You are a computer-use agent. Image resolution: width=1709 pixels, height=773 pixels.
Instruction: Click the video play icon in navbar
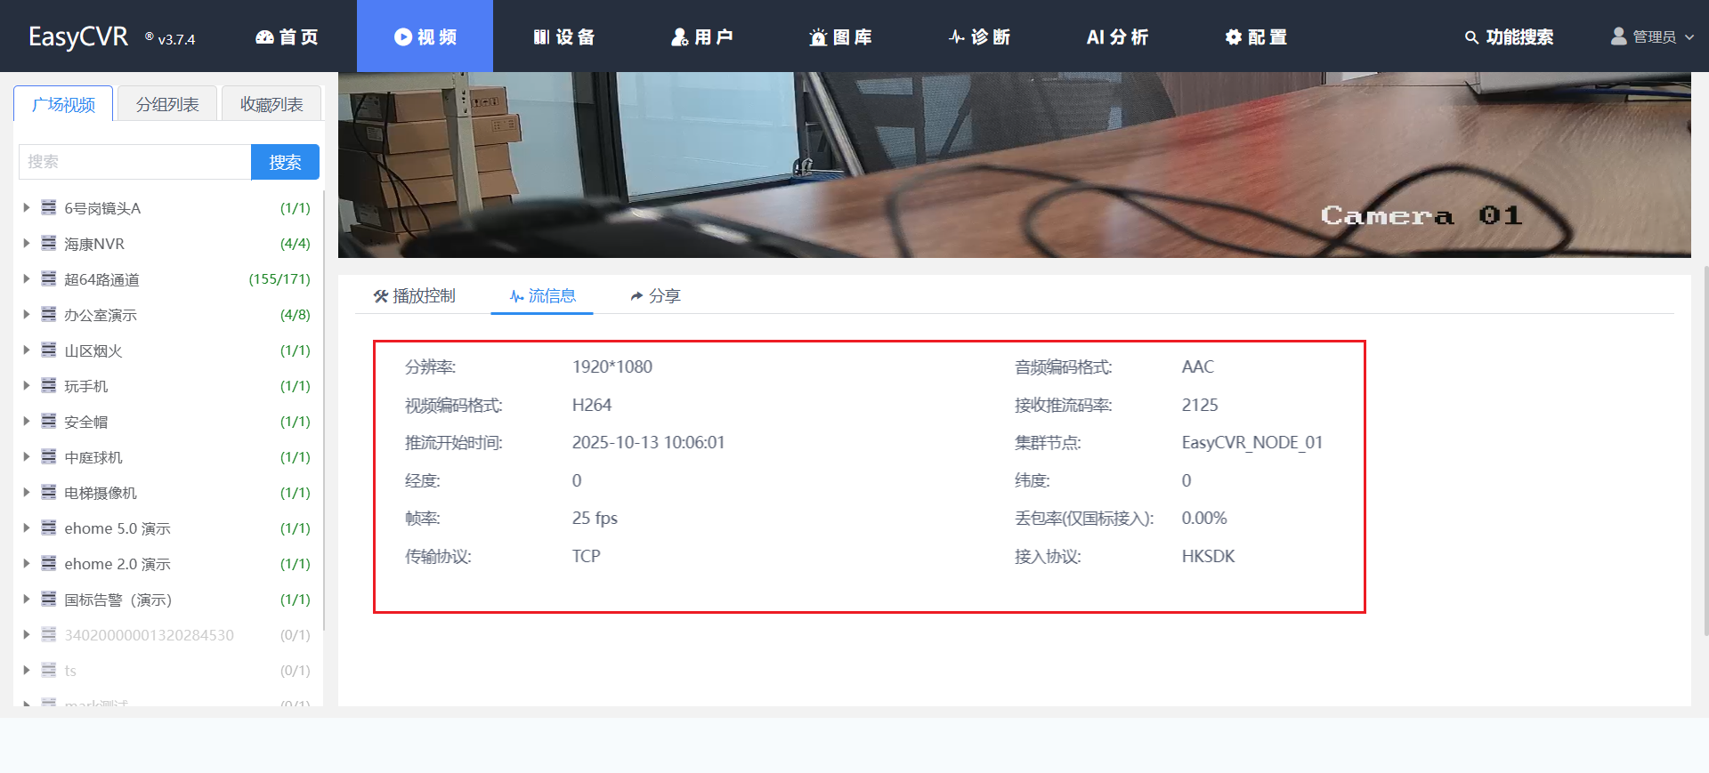[403, 36]
